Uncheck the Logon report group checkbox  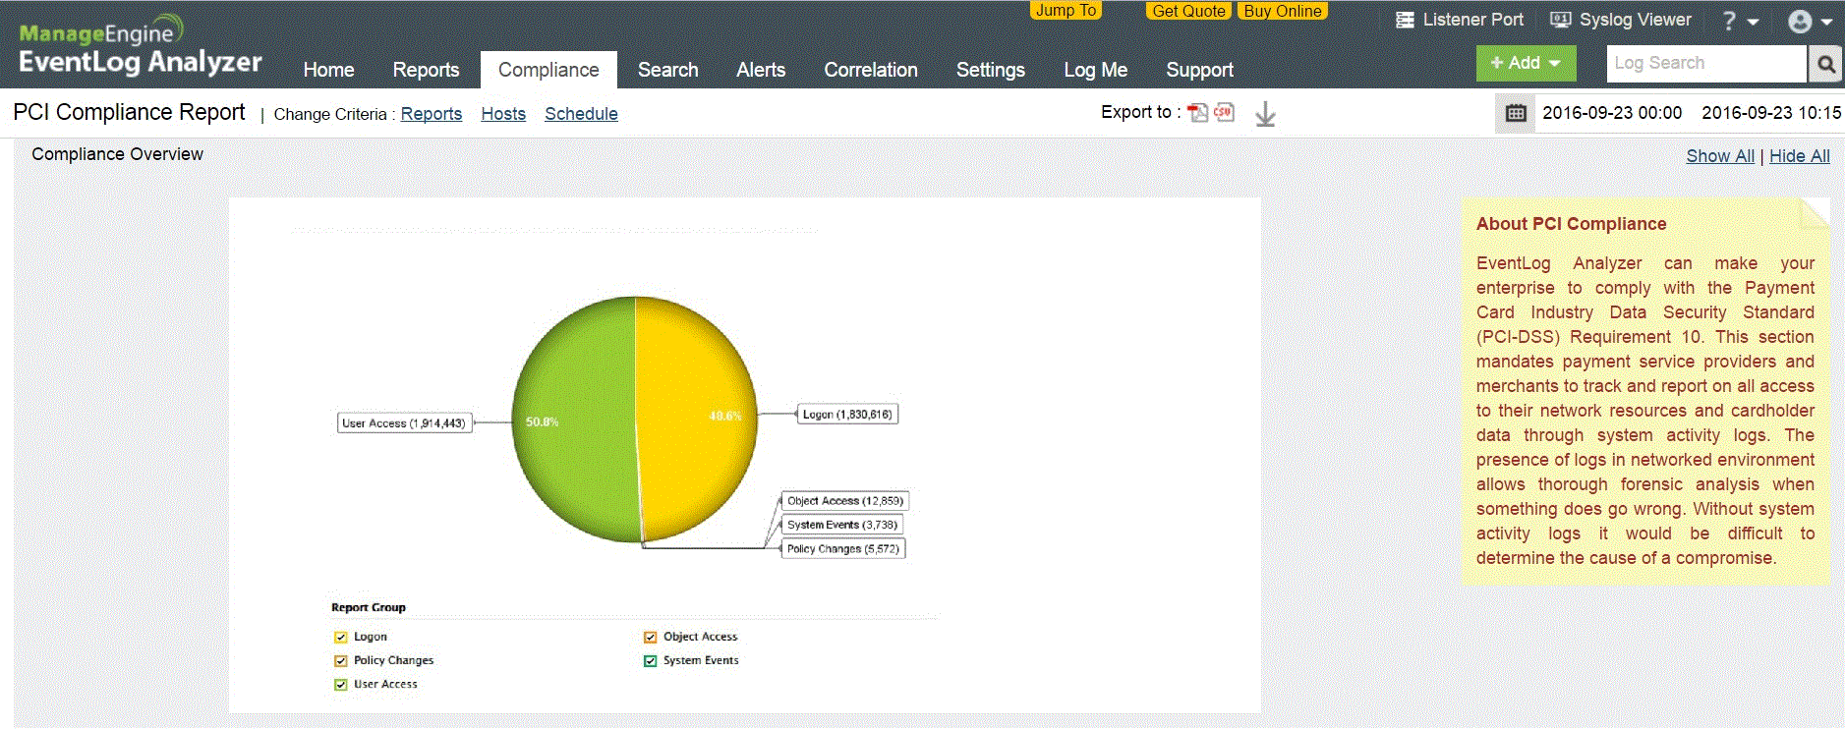(x=341, y=638)
